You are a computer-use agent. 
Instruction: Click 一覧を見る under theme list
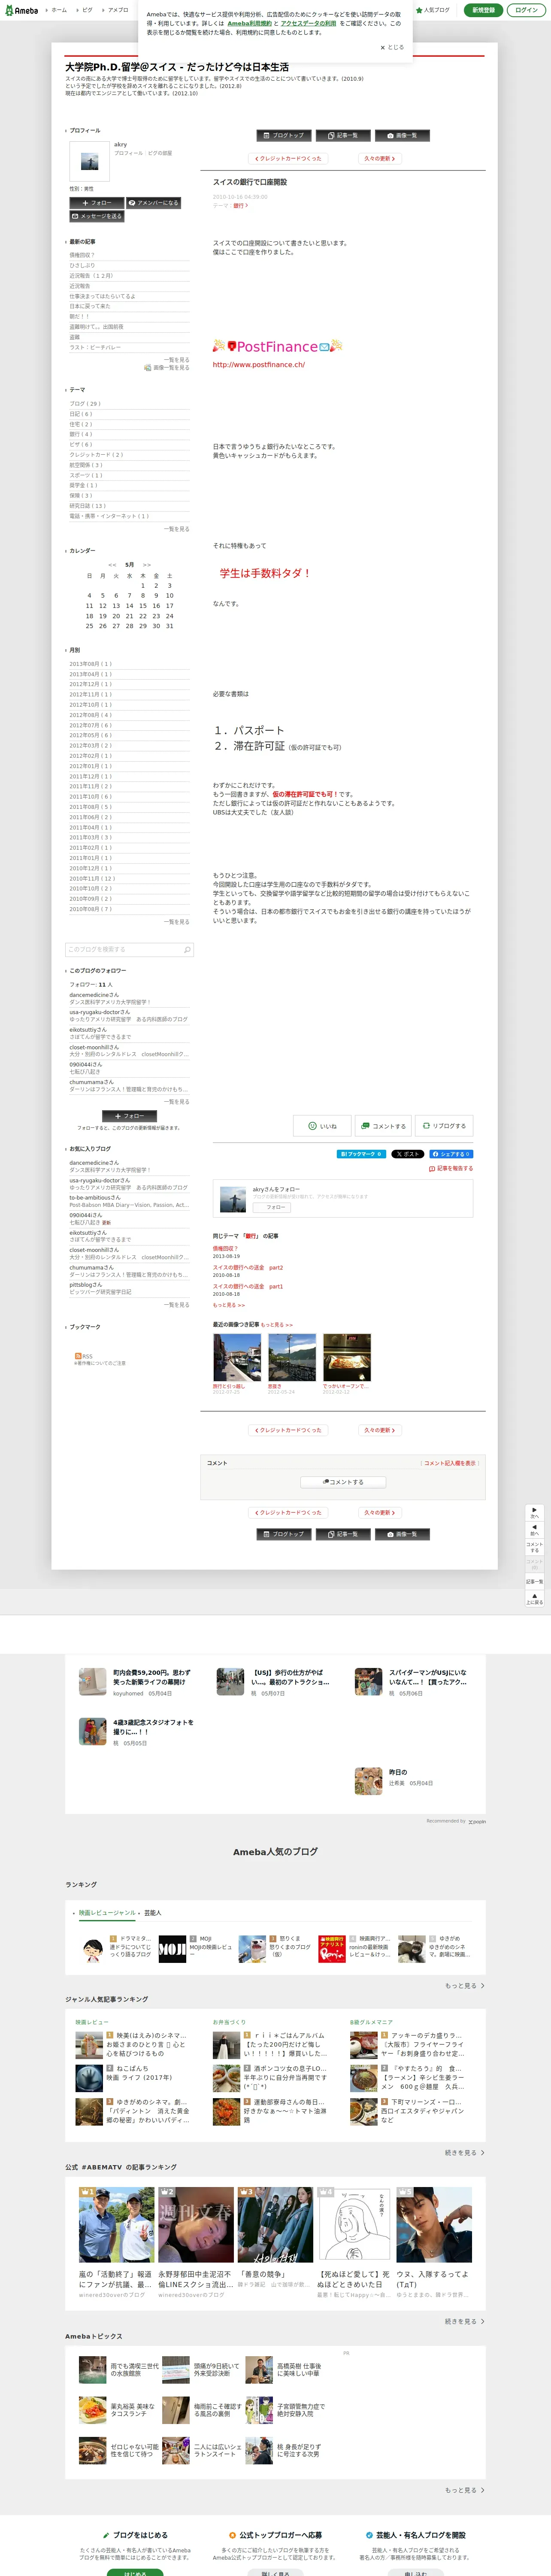[176, 529]
